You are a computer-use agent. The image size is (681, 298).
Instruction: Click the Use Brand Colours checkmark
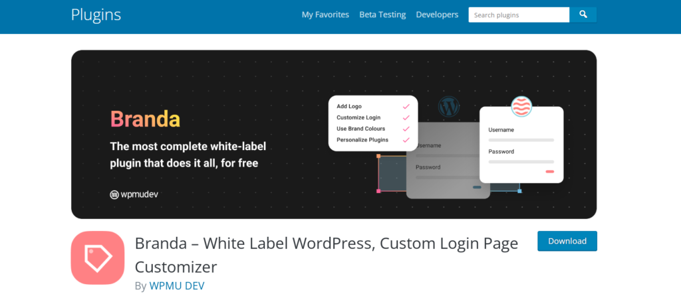click(x=406, y=129)
